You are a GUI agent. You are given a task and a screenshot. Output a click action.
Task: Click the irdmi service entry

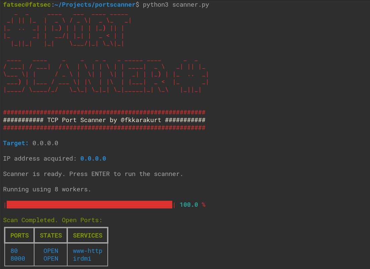pos(82,258)
